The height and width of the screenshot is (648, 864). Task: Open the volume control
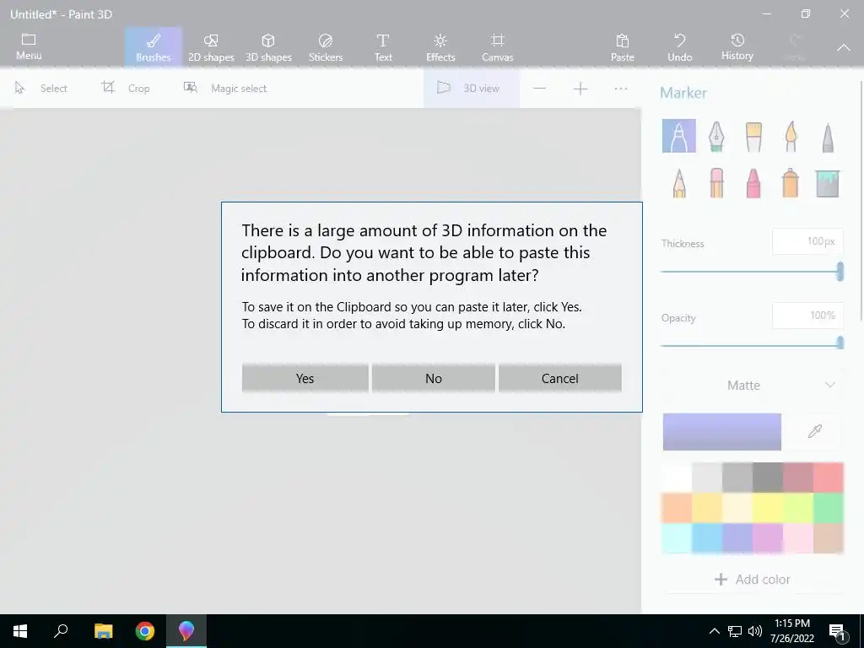(x=755, y=631)
